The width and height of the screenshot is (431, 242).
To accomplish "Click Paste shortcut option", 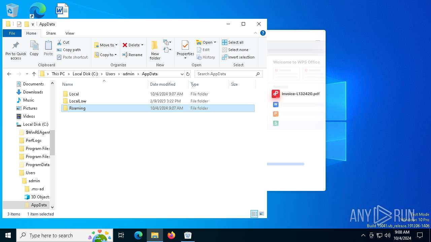I will [72, 57].
